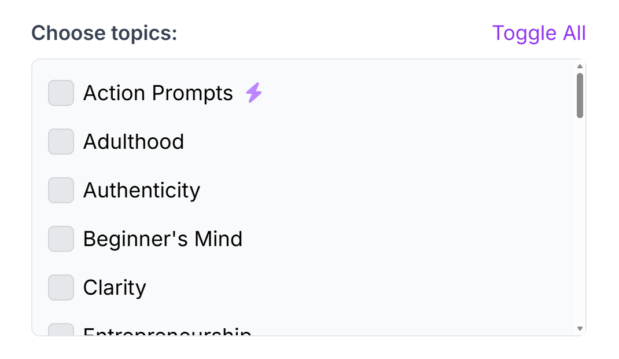Click the lightning bolt icon beside Action Prompts

point(253,92)
